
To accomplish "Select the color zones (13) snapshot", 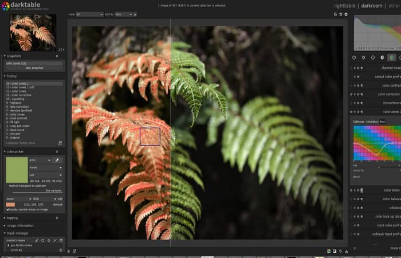I will pos(34,63).
